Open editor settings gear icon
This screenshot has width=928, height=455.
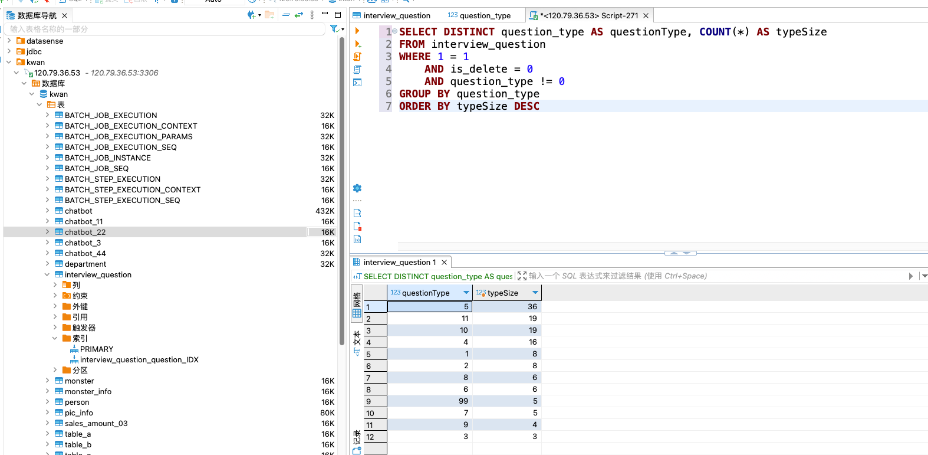357,188
